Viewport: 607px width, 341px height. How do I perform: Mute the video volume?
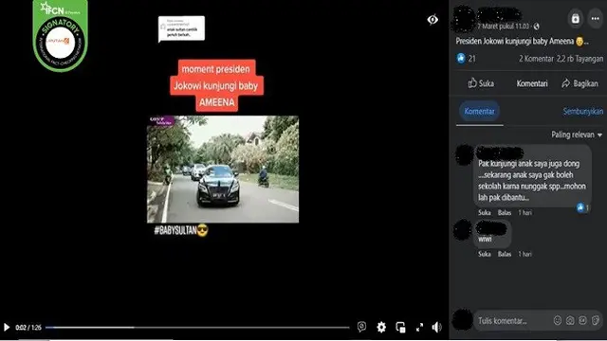coord(436,327)
